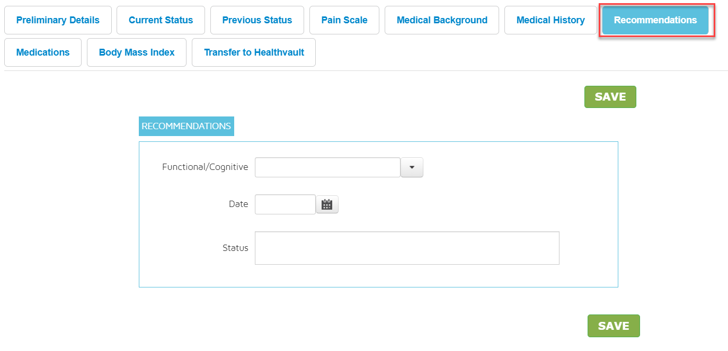Screen dimensions: 728x351
Task: Switch to the Medical History tab
Action: [551, 20]
